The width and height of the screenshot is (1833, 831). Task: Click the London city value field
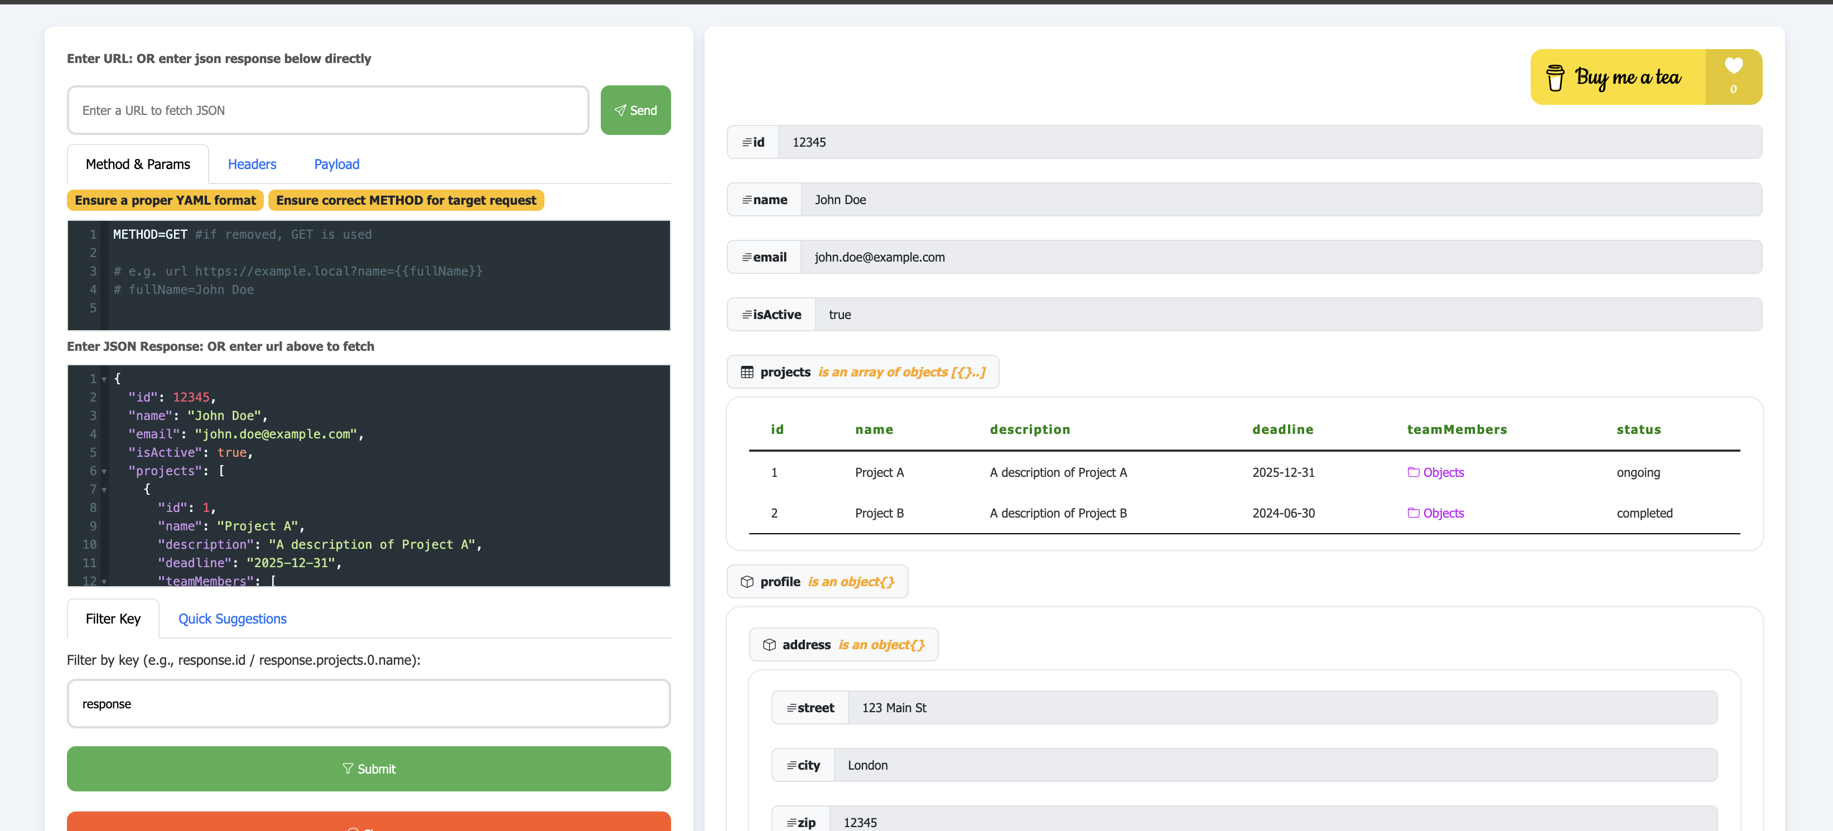pyautogui.click(x=1275, y=766)
